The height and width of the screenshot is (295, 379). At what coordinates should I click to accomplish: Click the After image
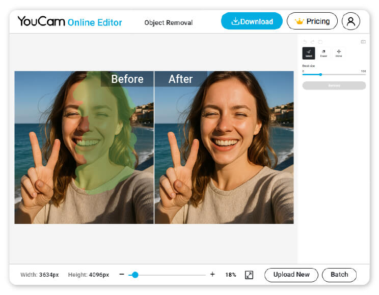coord(224,147)
